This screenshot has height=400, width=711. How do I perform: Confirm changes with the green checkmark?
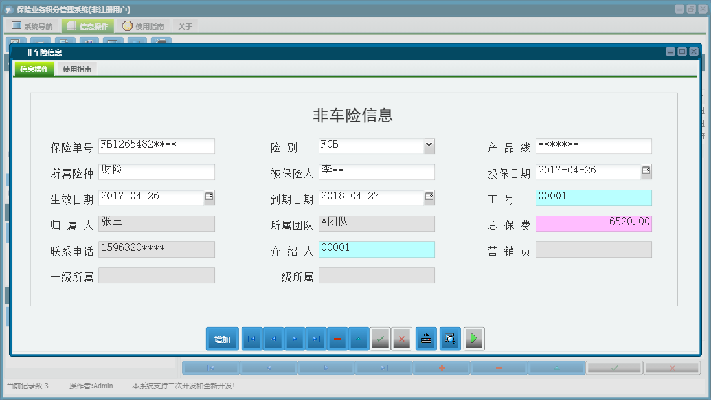380,338
